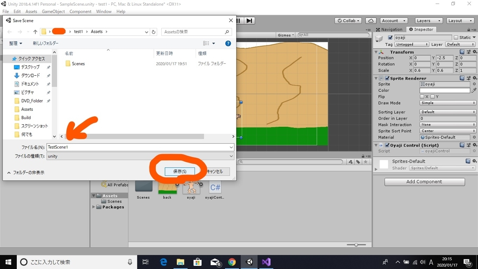The height and width of the screenshot is (269, 478).
Task: Open the Assets menu in Unity
Action: [31, 12]
